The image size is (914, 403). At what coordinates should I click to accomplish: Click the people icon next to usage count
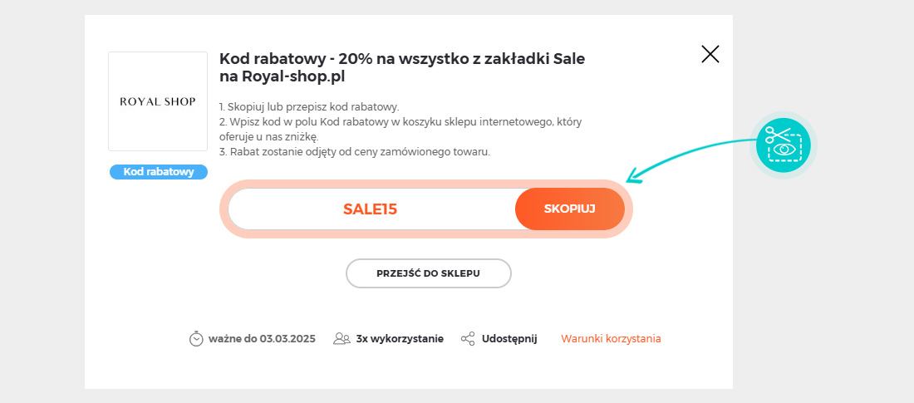coord(342,339)
